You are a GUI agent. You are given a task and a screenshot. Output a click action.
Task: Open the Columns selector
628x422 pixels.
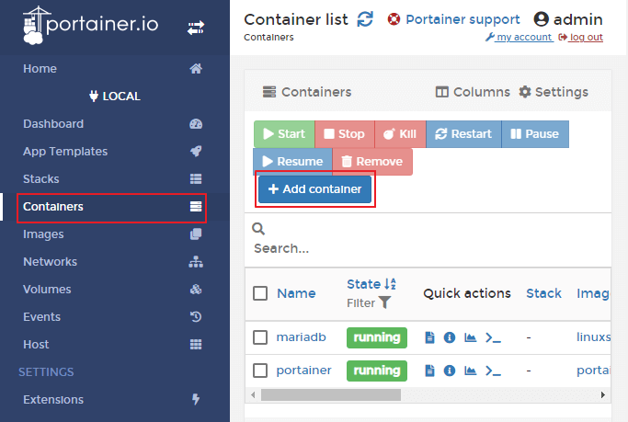(x=473, y=92)
